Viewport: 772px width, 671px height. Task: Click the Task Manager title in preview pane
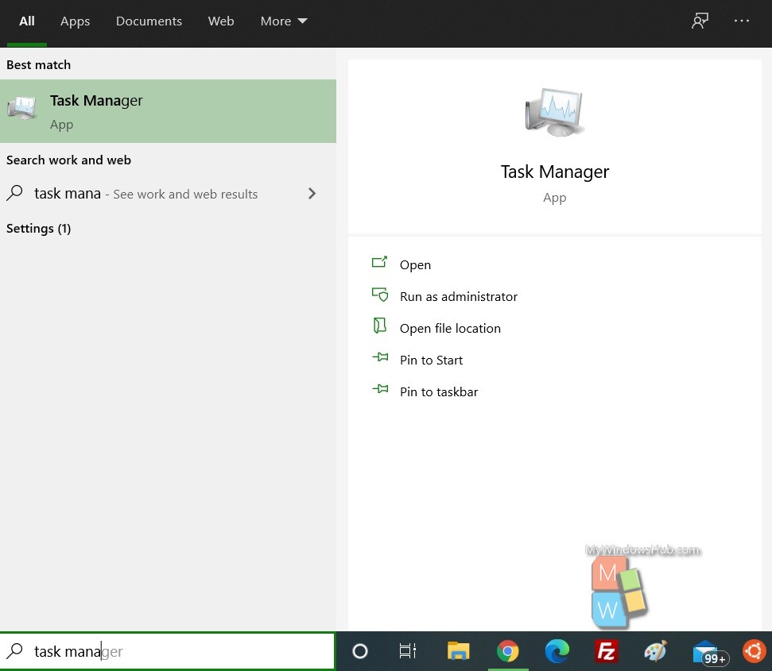tap(555, 172)
